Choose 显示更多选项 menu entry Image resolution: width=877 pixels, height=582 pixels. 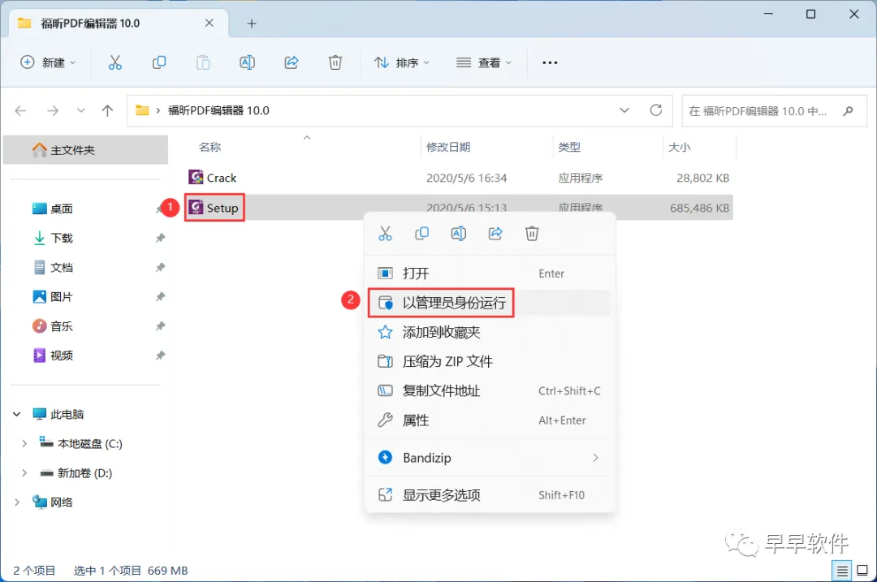[490, 495]
